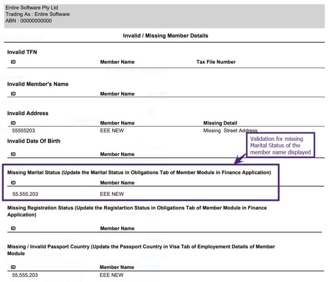Click the 'Invalid TFN' section heading
The width and height of the screenshot is (329, 282).
pyautogui.click(x=22, y=52)
